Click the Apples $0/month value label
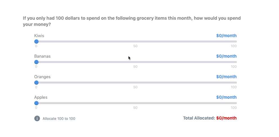Image resolution: width=279 pixels, height=137 pixels. [x=226, y=97]
